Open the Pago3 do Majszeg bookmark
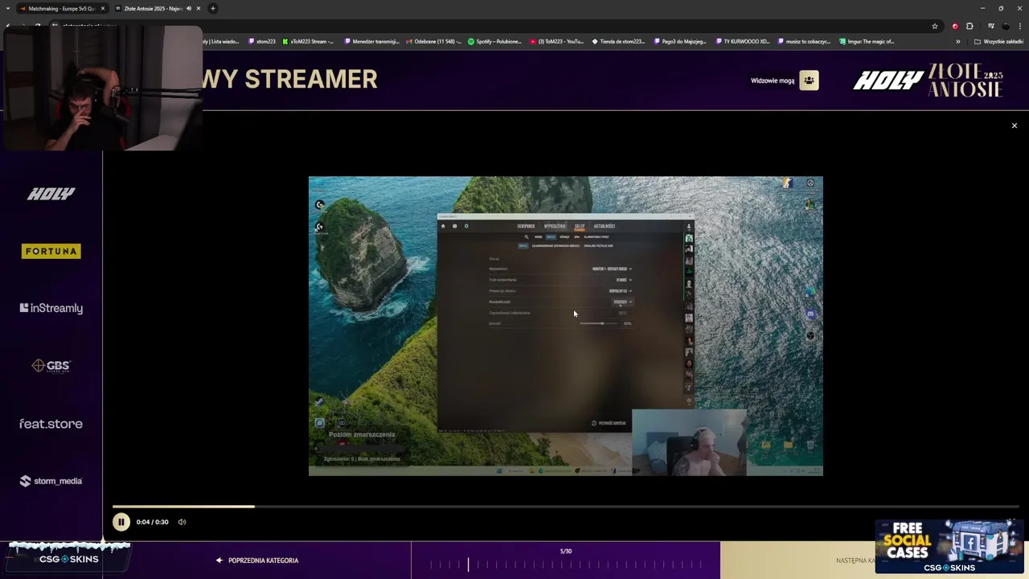 680,41
